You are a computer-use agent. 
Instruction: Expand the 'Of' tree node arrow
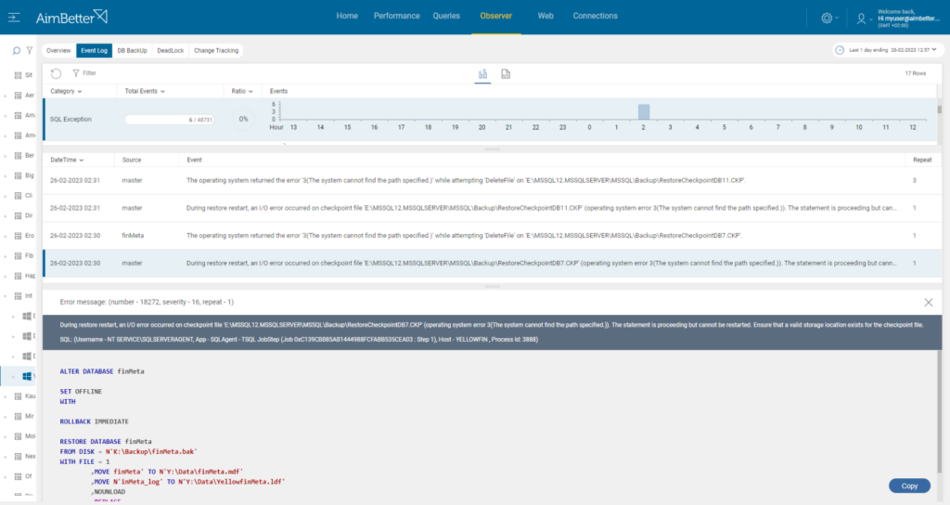tap(6, 476)
